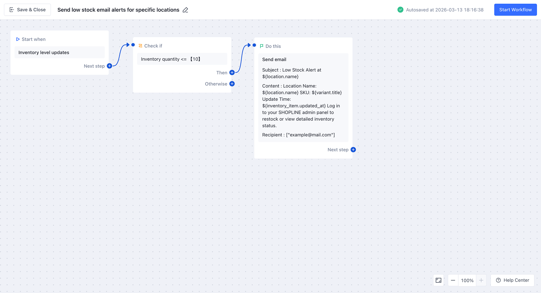Select the Inventory level updates trigger
This screenshot has height=293, width=541.
click(60, 52)
